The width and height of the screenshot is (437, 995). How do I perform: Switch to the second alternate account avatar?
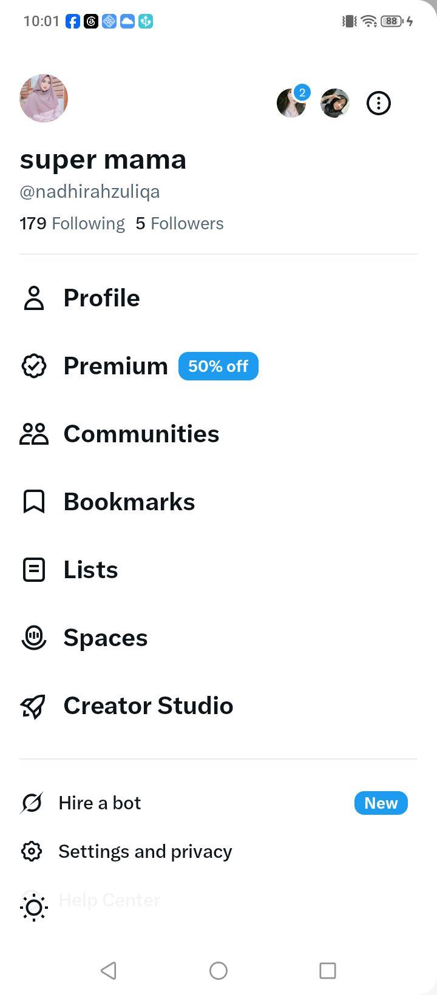pos(335,103)
